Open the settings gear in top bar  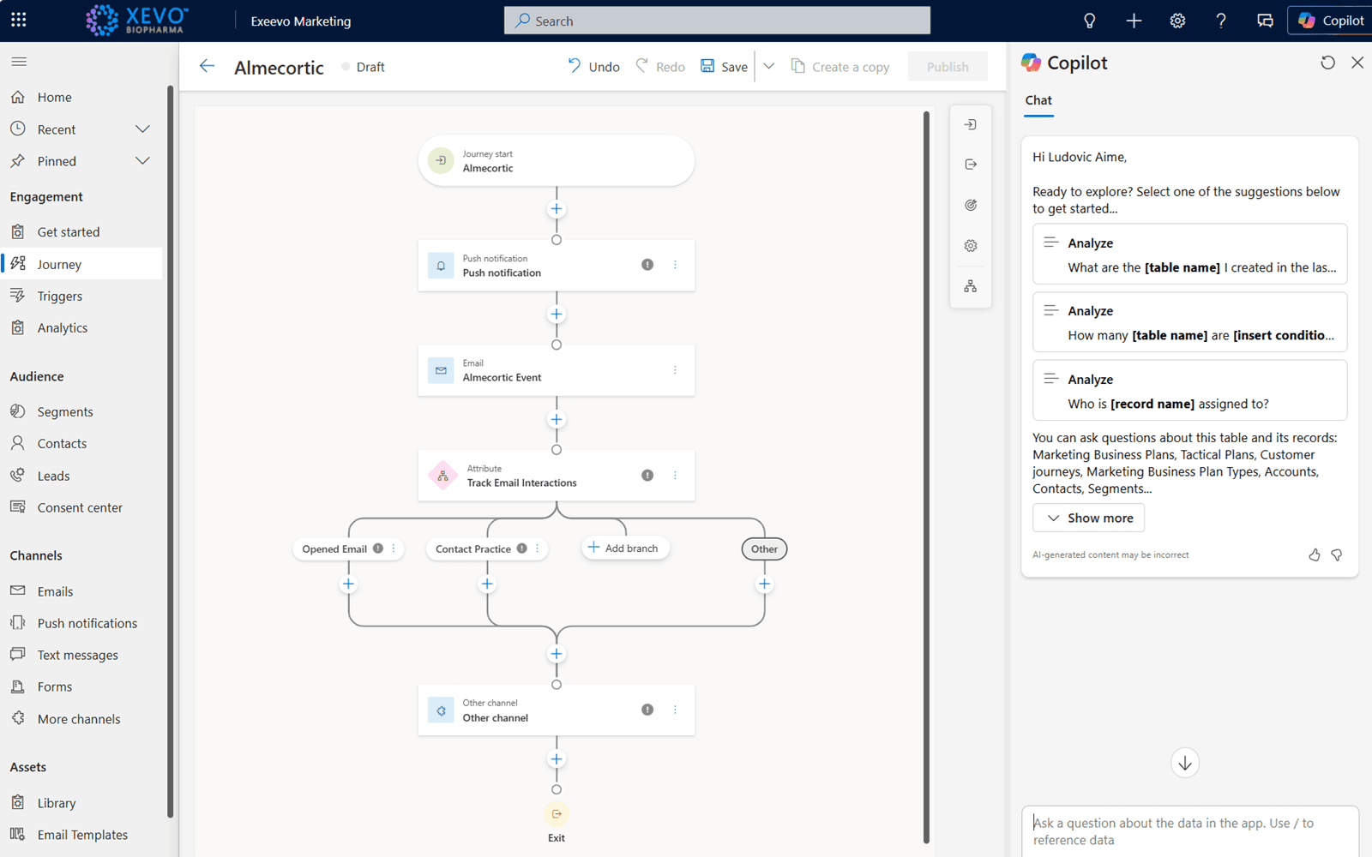click(1177, 21)
